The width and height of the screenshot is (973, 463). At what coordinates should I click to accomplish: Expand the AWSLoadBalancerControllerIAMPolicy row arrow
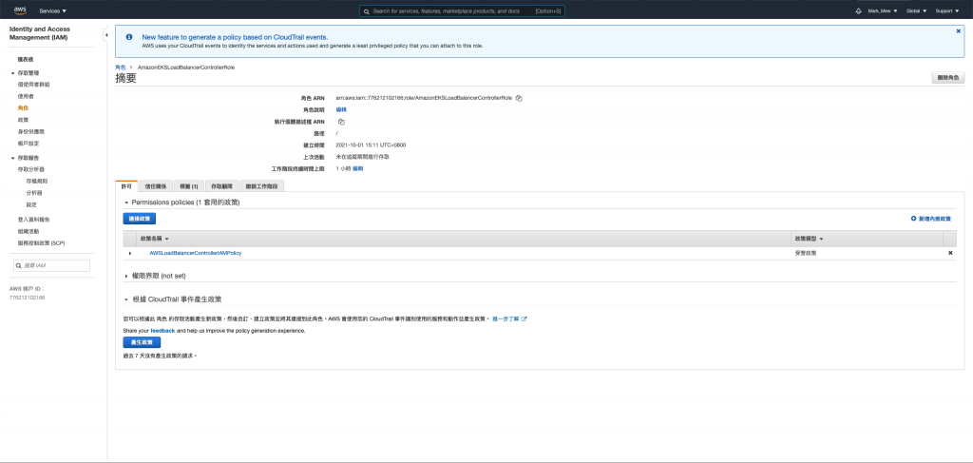[x=129, y=253]
